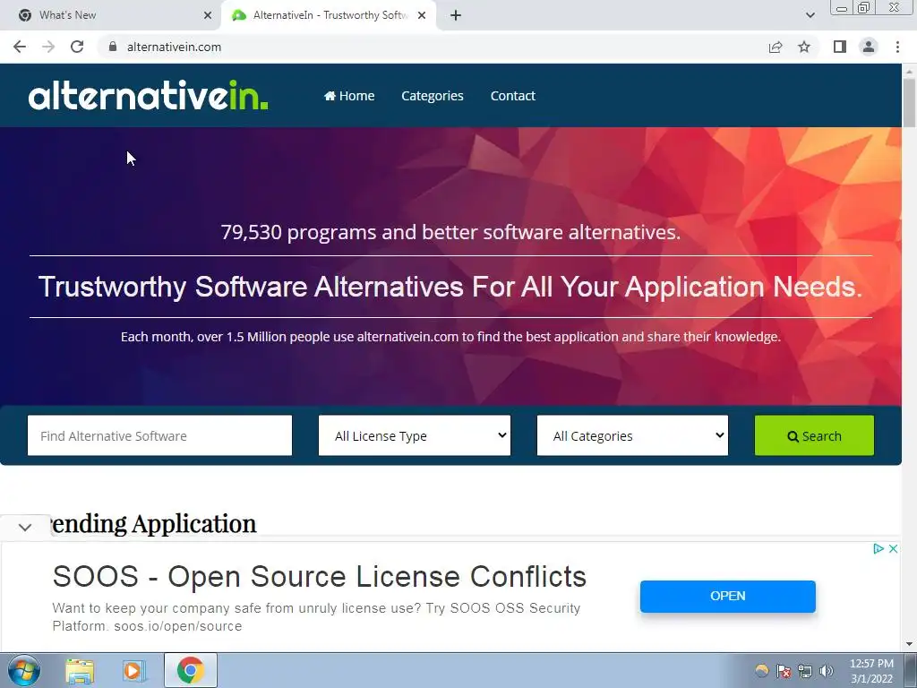Bookmark this page with the star icon
Screen dimensions: 917x688
pyautogui.click(x=804, y=47)
